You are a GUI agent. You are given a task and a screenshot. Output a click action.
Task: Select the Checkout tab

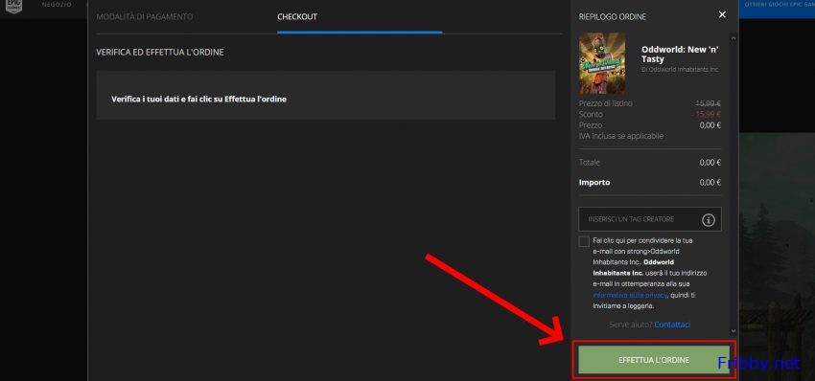(x=297, y=16)
